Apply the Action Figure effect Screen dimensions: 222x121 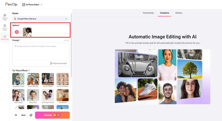click(x=48, y=80)
